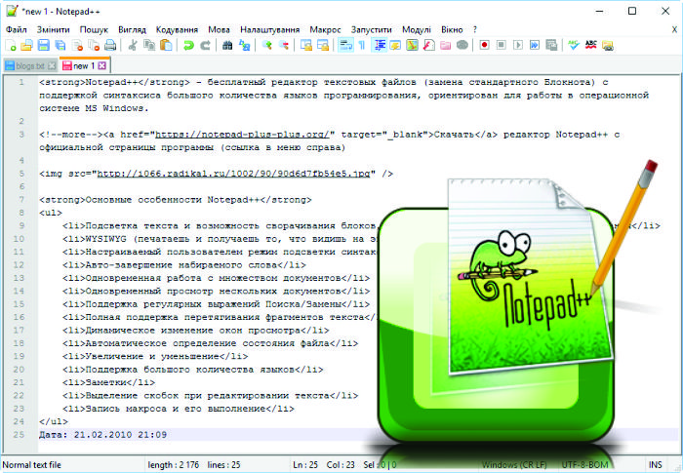
Task: Run macro multiple times icon
Action: 535,45
